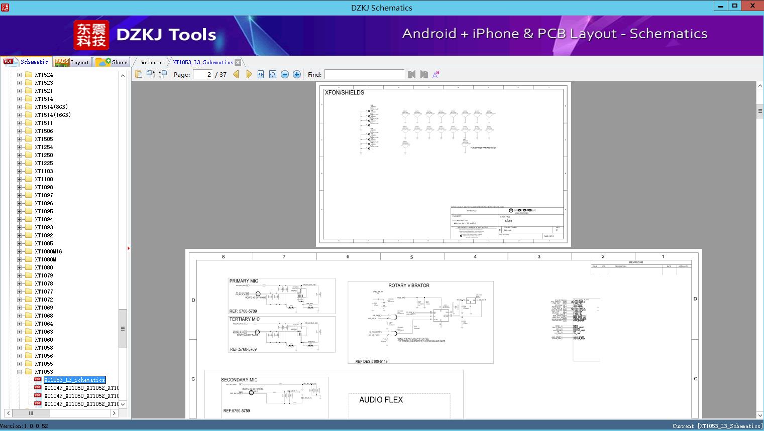Switch to the PADS Layout tab
764x431 pixels.
coord(72,62)
